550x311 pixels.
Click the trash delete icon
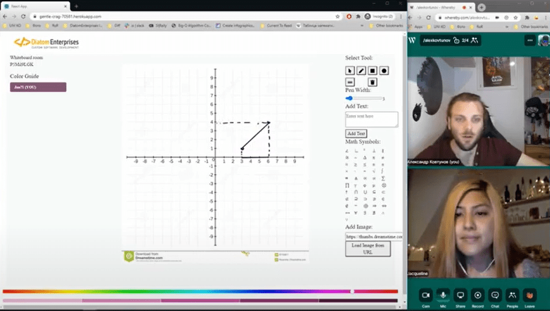[372, 82]
